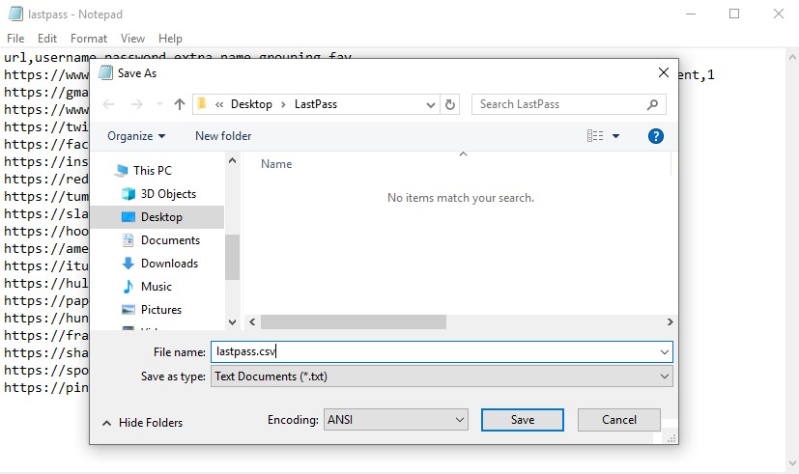Click the Save As dialog title icon

click(105, 72)
